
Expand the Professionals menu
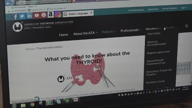point(131,30)
